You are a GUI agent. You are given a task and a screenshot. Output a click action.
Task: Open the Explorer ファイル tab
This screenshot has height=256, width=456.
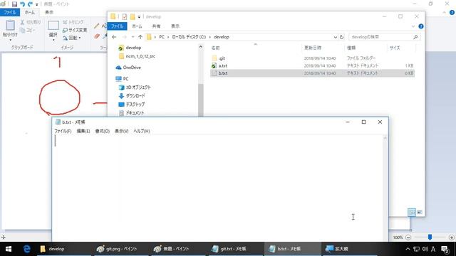[117, 26]
